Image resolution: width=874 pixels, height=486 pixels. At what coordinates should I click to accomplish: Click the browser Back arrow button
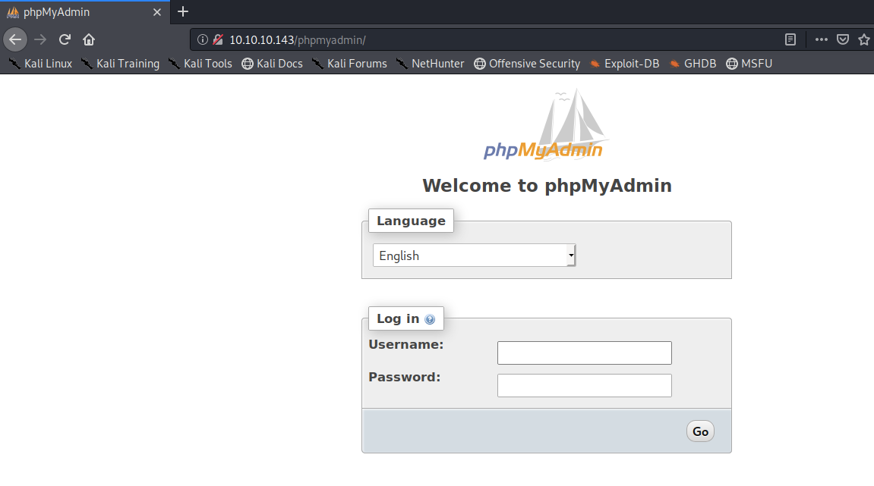pos(15,39)
